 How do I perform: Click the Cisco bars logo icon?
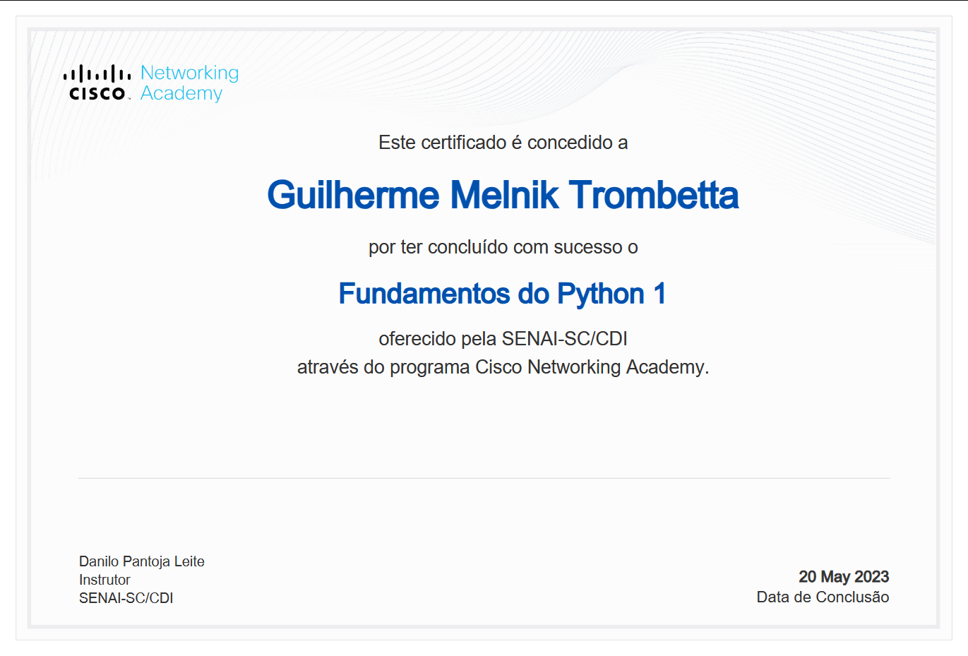click(97, 73)
